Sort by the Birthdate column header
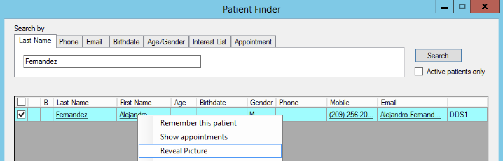Viewport: 503px width, 161px height. 213,103
